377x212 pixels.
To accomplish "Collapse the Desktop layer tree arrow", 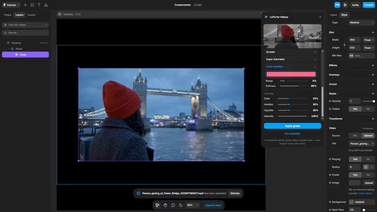I will click(4, 43).
